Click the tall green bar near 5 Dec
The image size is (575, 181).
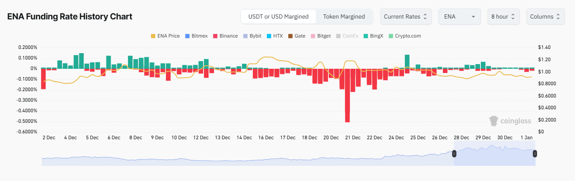(x=81, y=61)
